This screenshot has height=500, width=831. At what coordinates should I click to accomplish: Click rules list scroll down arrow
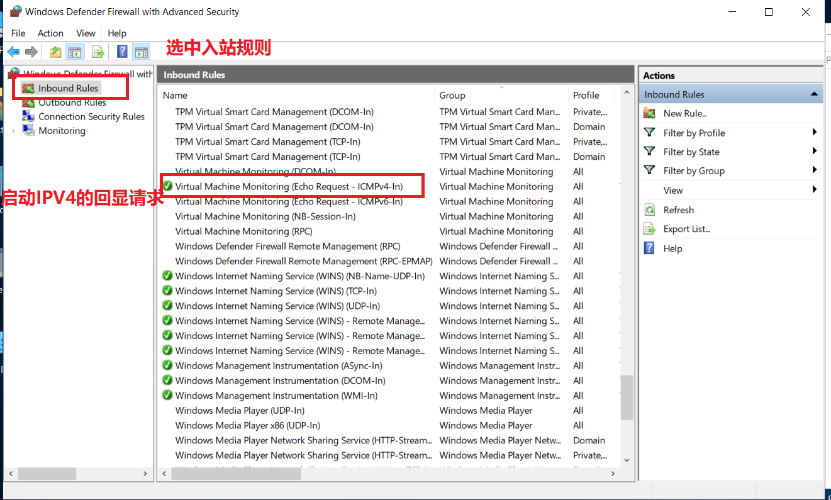(x=626, y=460)
